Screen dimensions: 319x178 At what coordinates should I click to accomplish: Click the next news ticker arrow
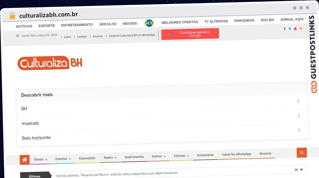tap(302, 169)
